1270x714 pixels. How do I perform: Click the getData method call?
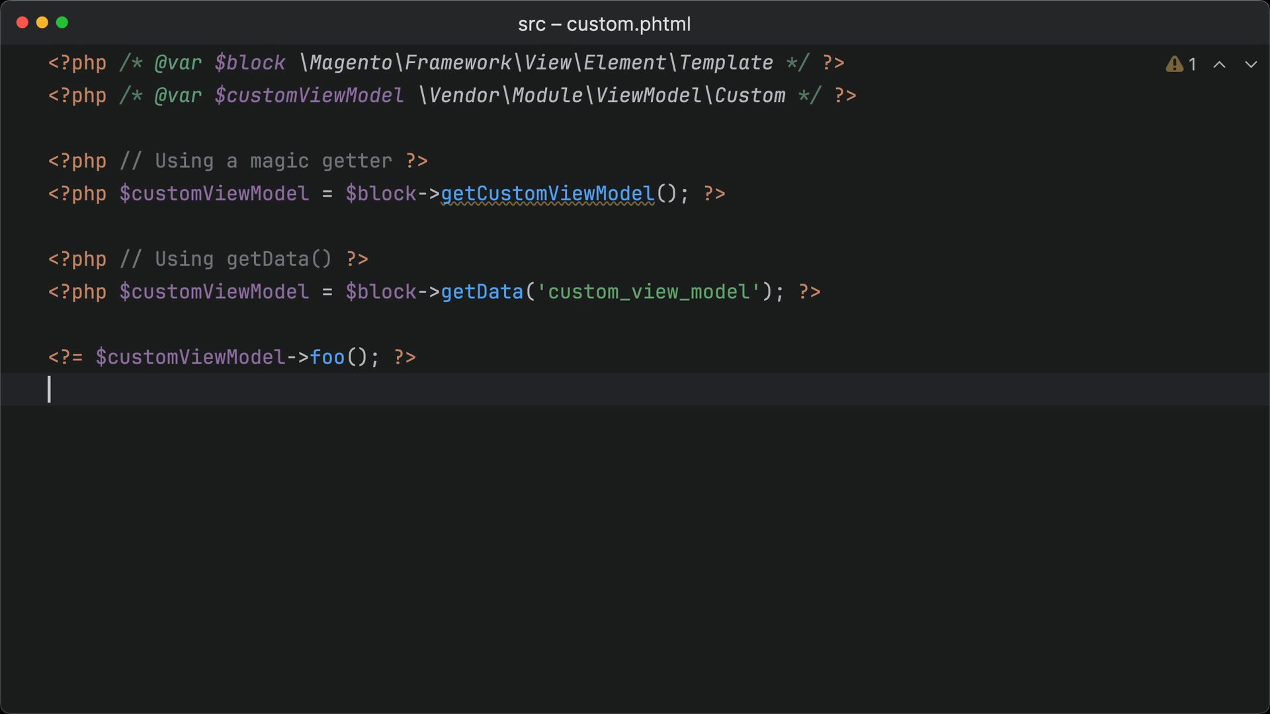tap(482, 292)
